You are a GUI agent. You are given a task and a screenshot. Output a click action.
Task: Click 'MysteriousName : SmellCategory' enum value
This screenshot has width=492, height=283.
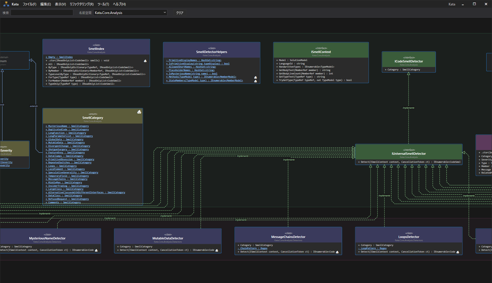[67, 126]
